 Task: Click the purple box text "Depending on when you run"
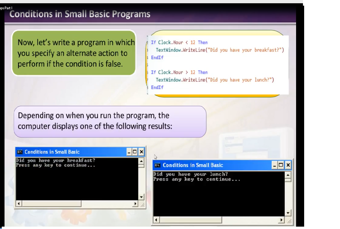pos(95,121)
